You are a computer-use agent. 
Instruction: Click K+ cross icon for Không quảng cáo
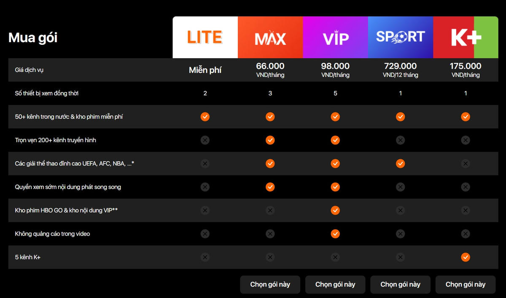click(466, 233)
